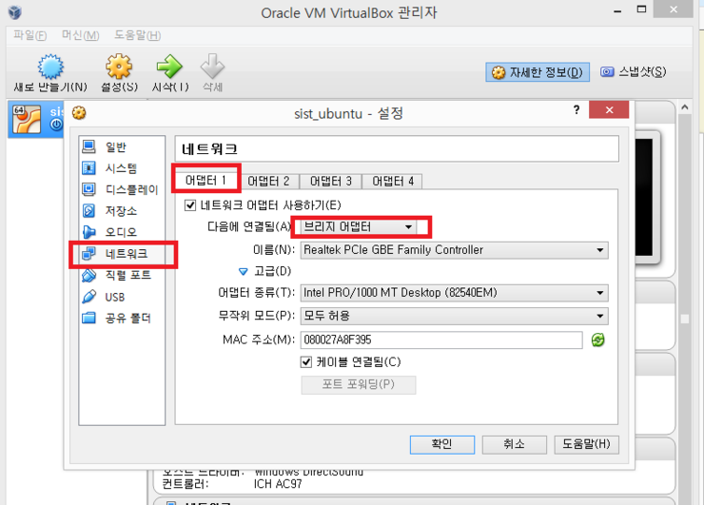Click the MAC address input field

(440, 340)
